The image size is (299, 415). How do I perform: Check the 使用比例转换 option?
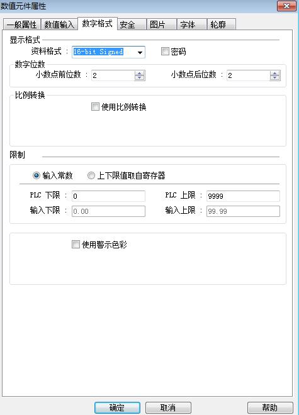pyautogui.click(x=95, y=107)
